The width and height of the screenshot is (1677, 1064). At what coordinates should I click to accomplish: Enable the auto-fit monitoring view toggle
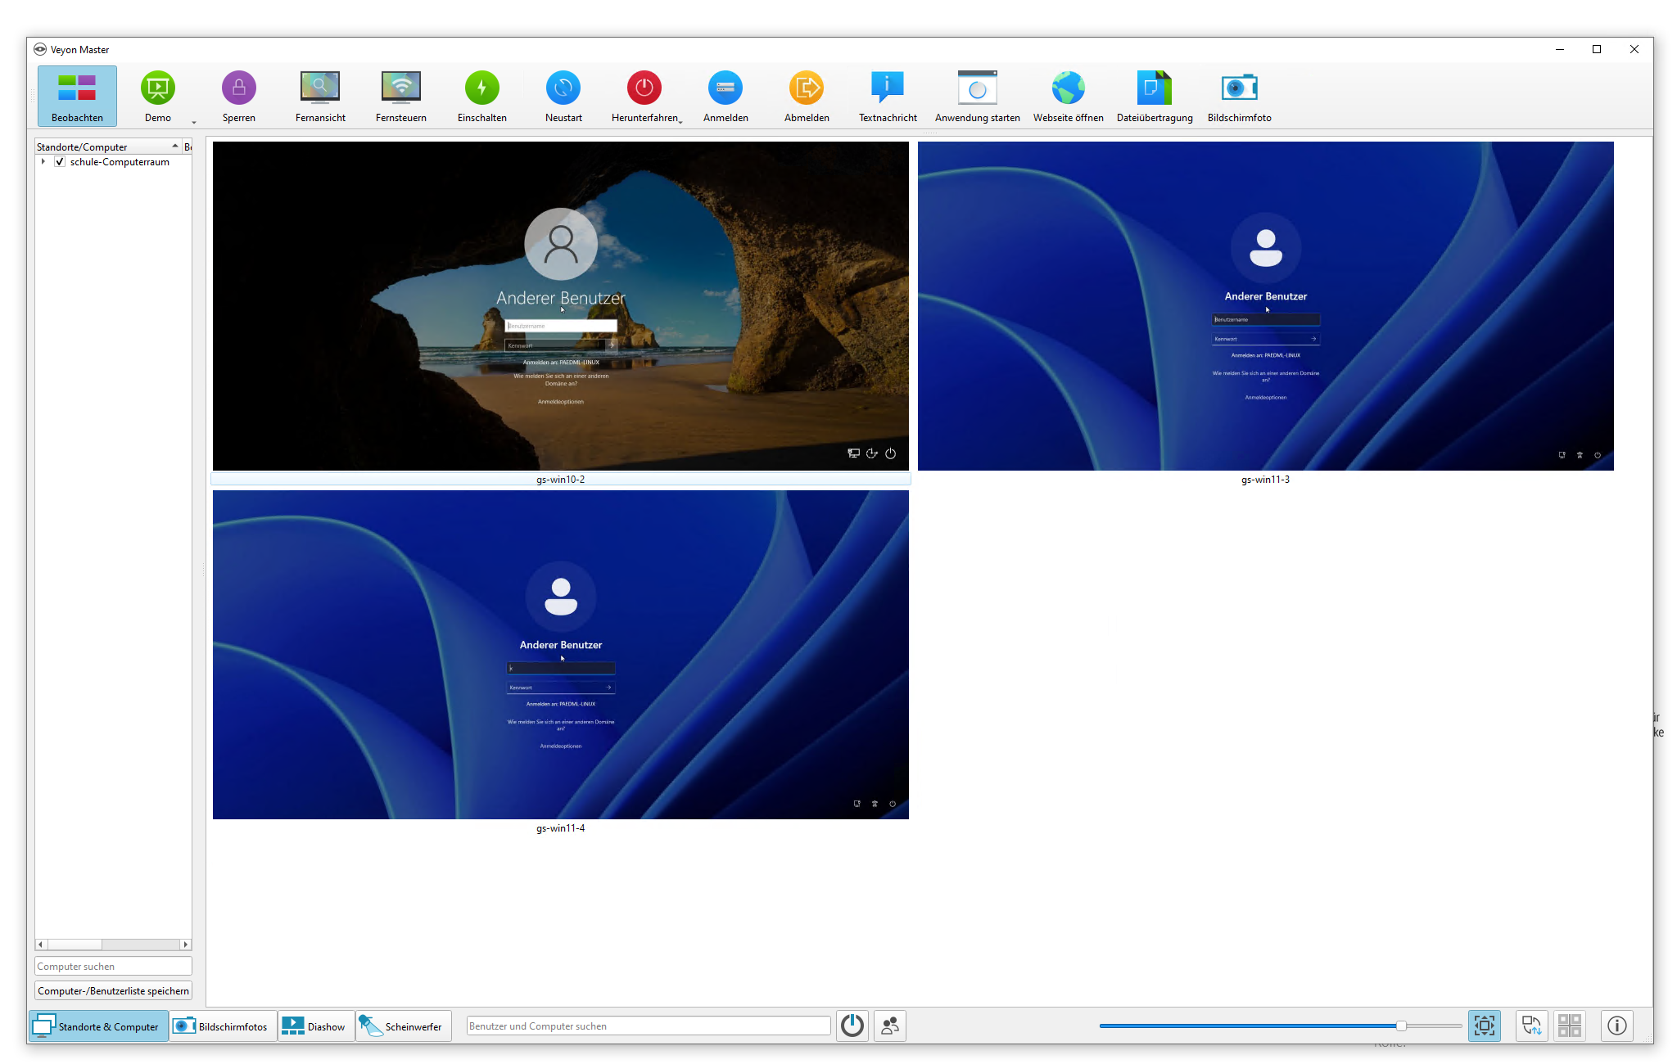coord(1485,1025)
